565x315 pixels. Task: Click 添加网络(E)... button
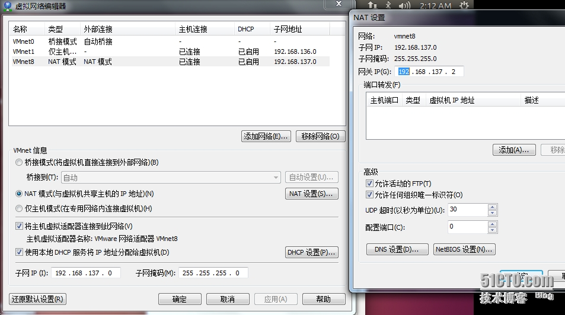266,136
